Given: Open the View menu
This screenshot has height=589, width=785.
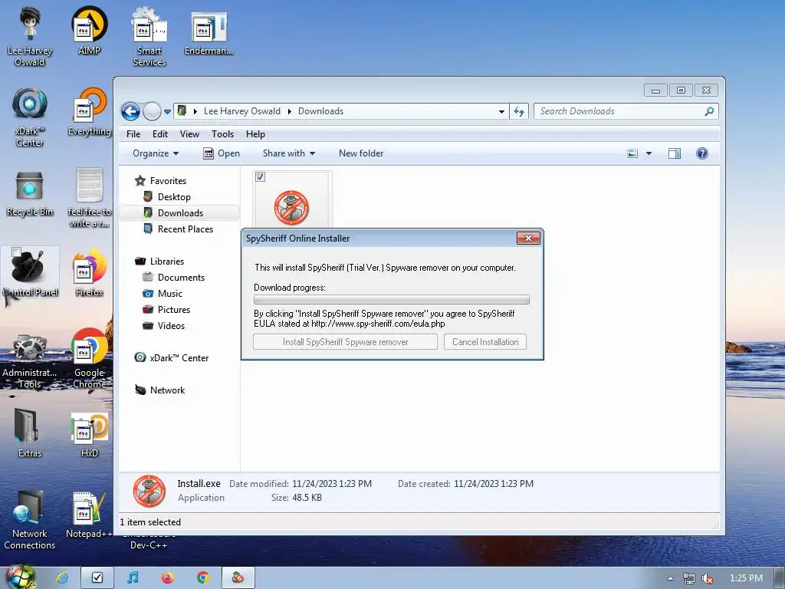Looking at the screenshot, I should 189,134.
